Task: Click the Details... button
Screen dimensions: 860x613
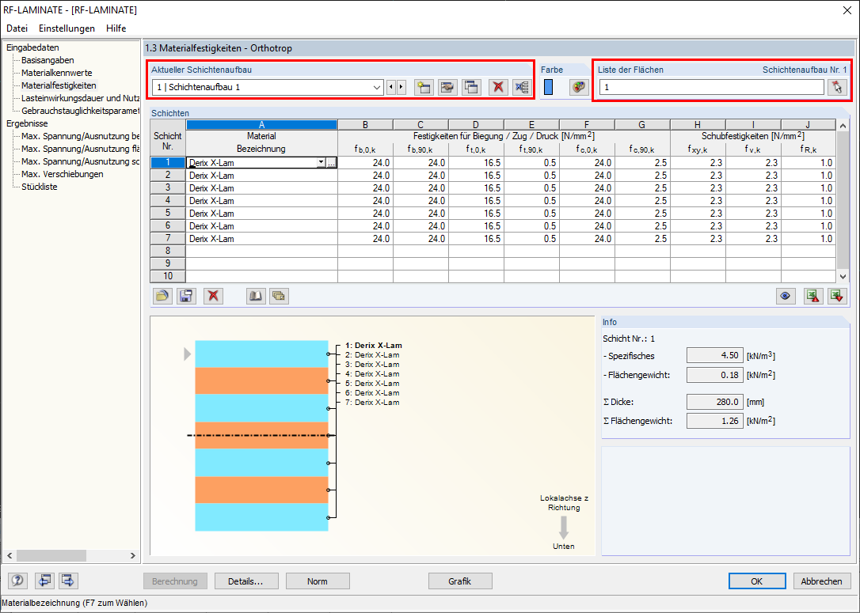Action: click(246, 581)
